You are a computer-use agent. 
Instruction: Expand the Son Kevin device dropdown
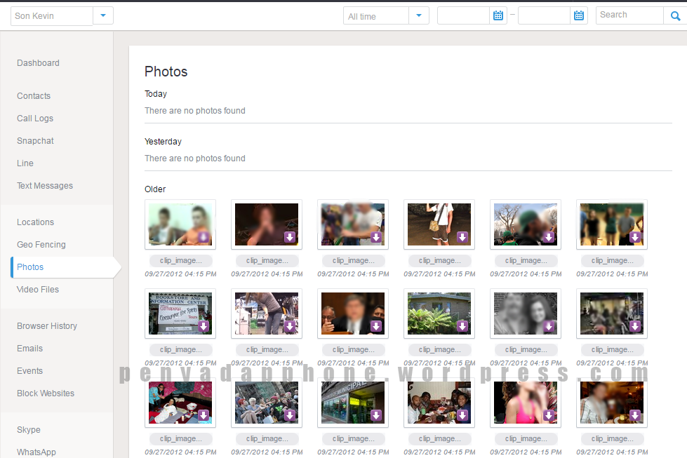[x=103, y=15]
